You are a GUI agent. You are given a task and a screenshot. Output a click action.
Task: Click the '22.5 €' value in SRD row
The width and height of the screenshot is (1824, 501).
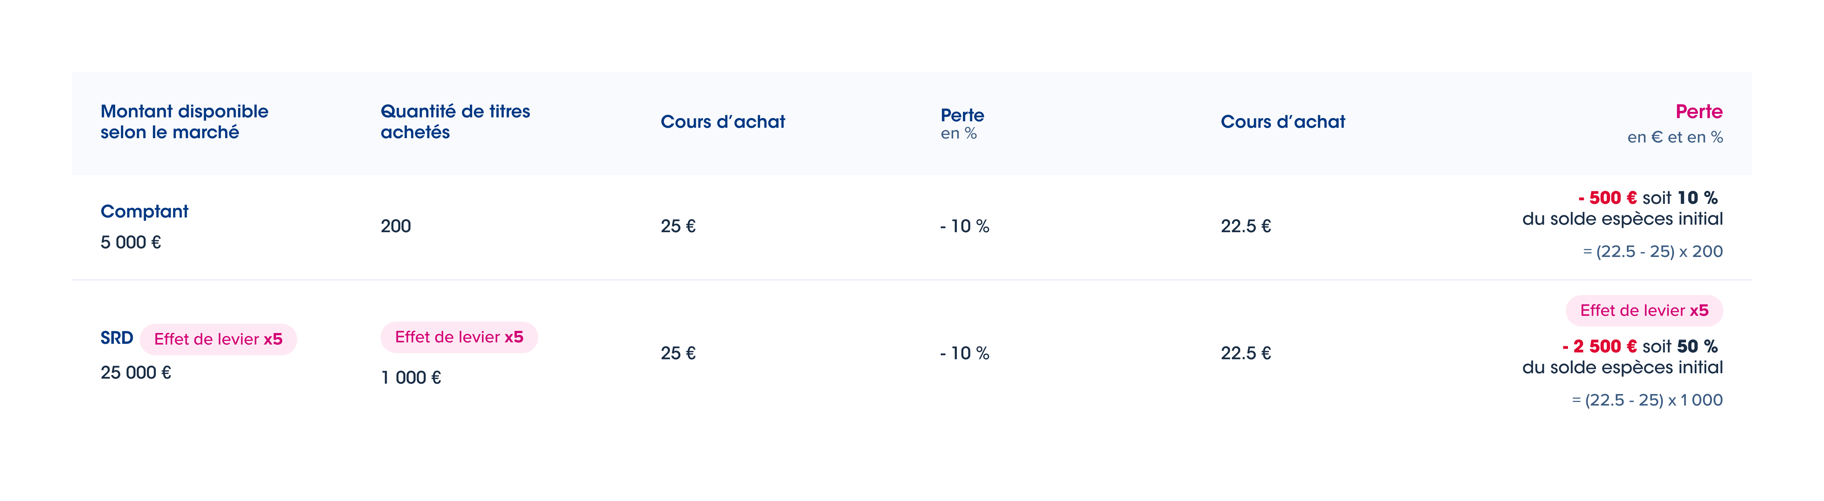pos(1246,353)
